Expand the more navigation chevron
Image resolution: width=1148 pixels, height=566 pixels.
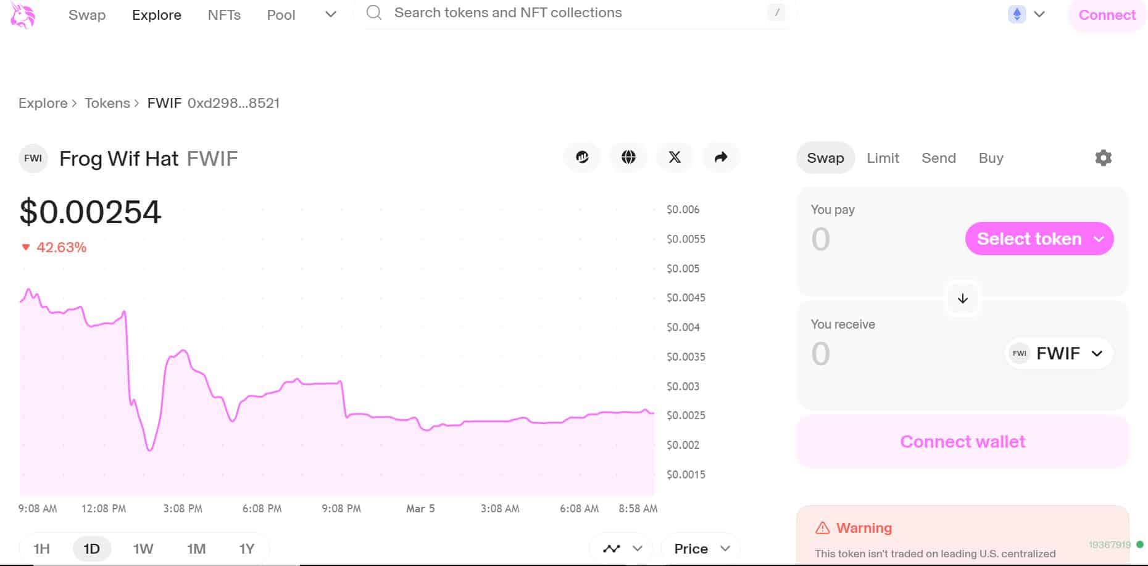(331, 14)
